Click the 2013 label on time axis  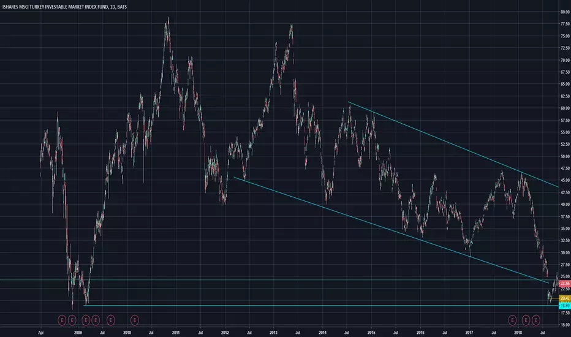click(x=273, y=332)
